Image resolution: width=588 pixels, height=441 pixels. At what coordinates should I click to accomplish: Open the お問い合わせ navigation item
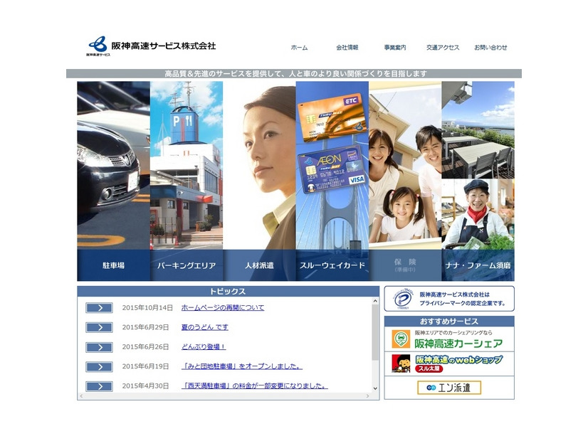[x=490, y=46]
